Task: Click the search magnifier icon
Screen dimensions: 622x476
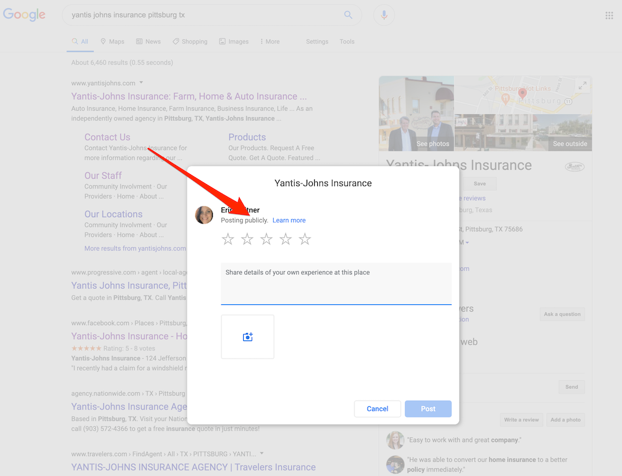Action: tap(348, 15)
